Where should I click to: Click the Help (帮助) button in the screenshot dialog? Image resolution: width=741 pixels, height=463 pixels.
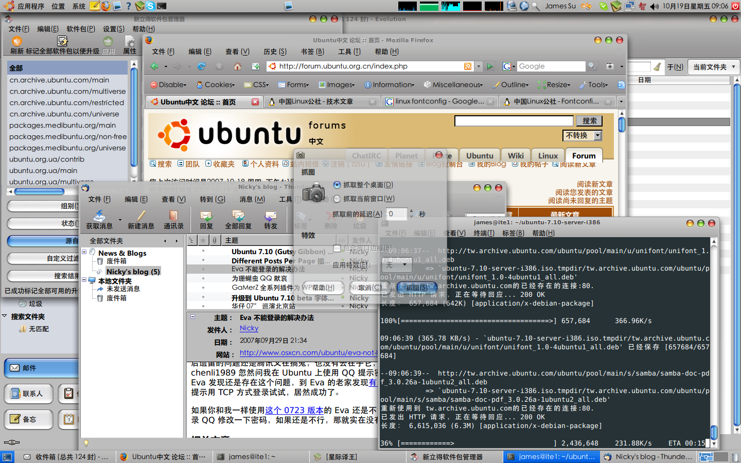[322, 288]
